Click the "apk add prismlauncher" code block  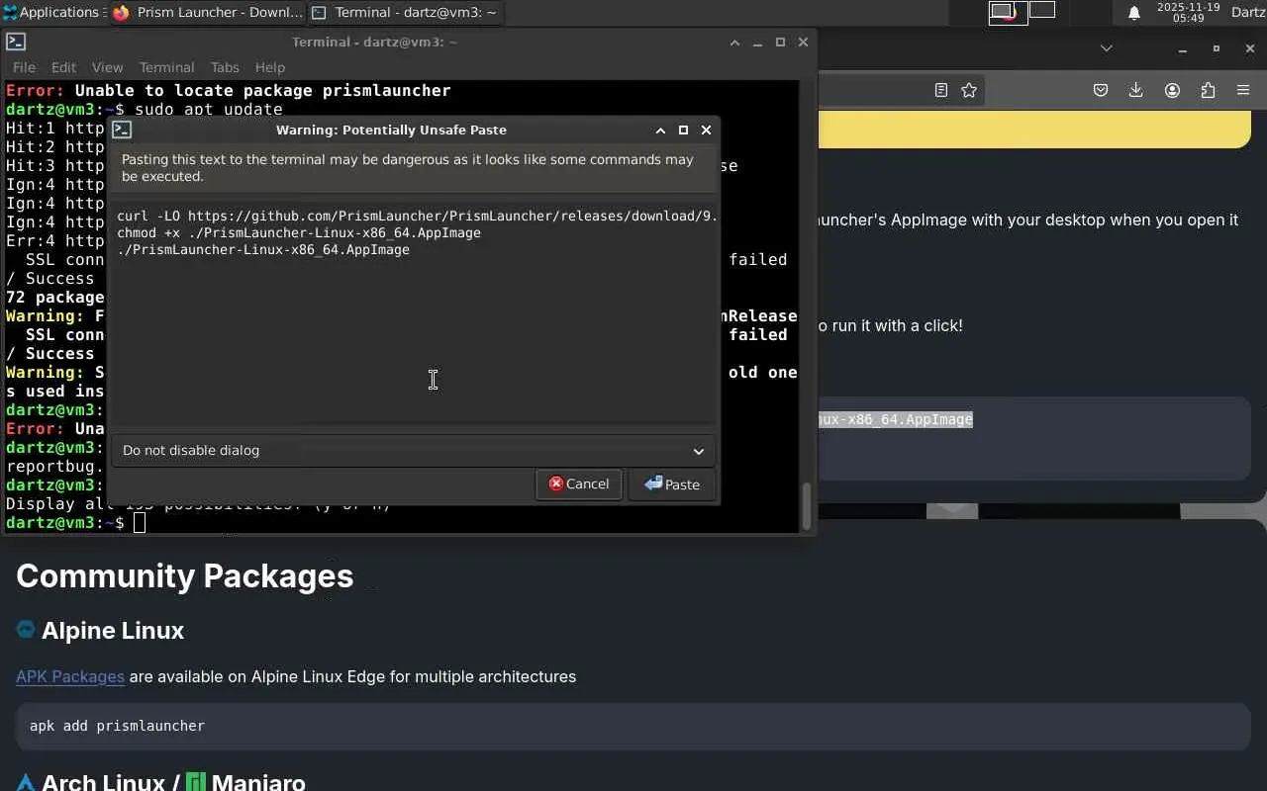point(633,726)
